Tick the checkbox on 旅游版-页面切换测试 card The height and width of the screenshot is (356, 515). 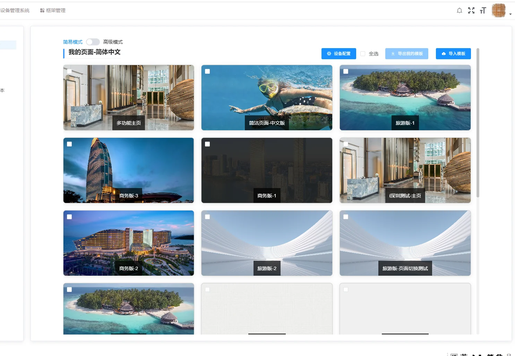tap(346, 217)
